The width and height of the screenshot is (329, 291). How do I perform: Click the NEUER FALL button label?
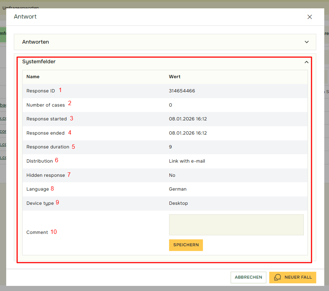tap(298, 277)
